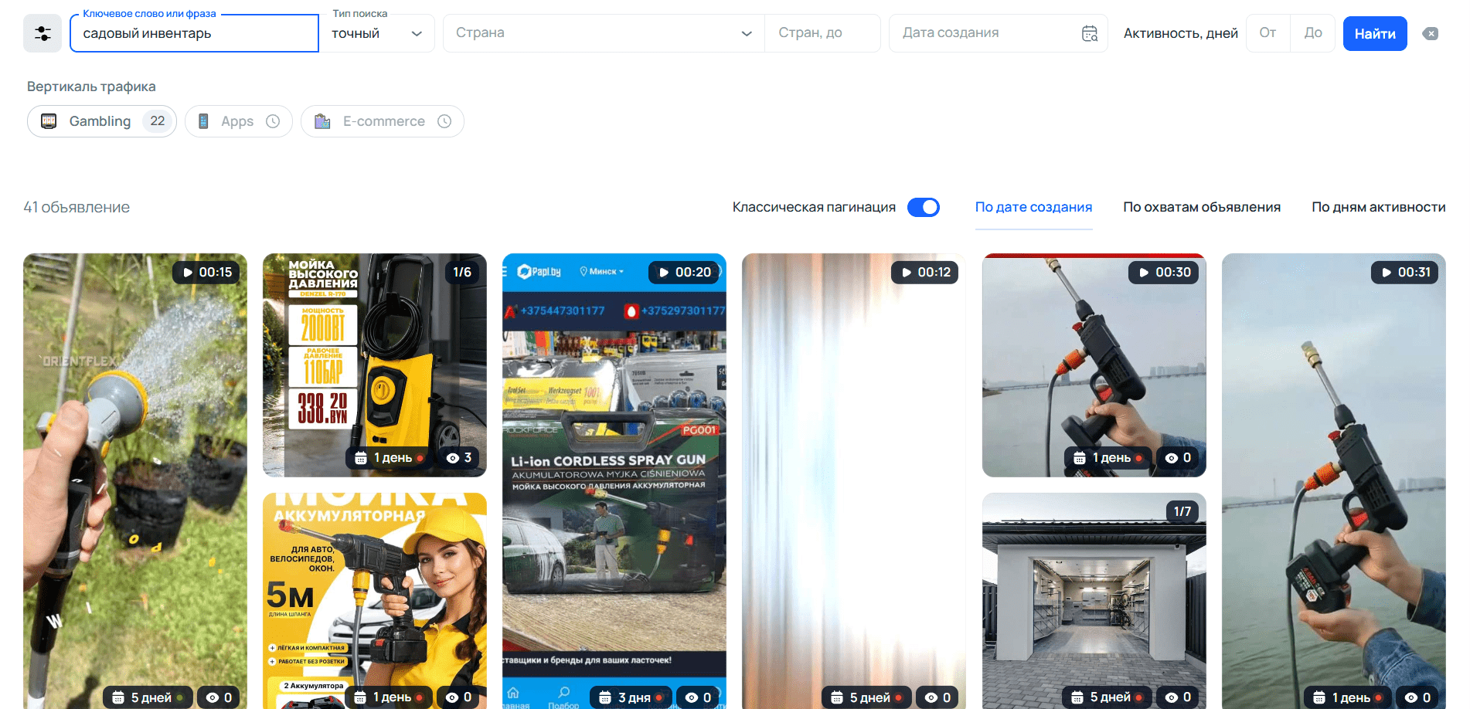Image resolution: width=1470 pixels, height=709 pixels.
Task: Open the blurred 00:12 video ad
Action: [x=854, y=481]
